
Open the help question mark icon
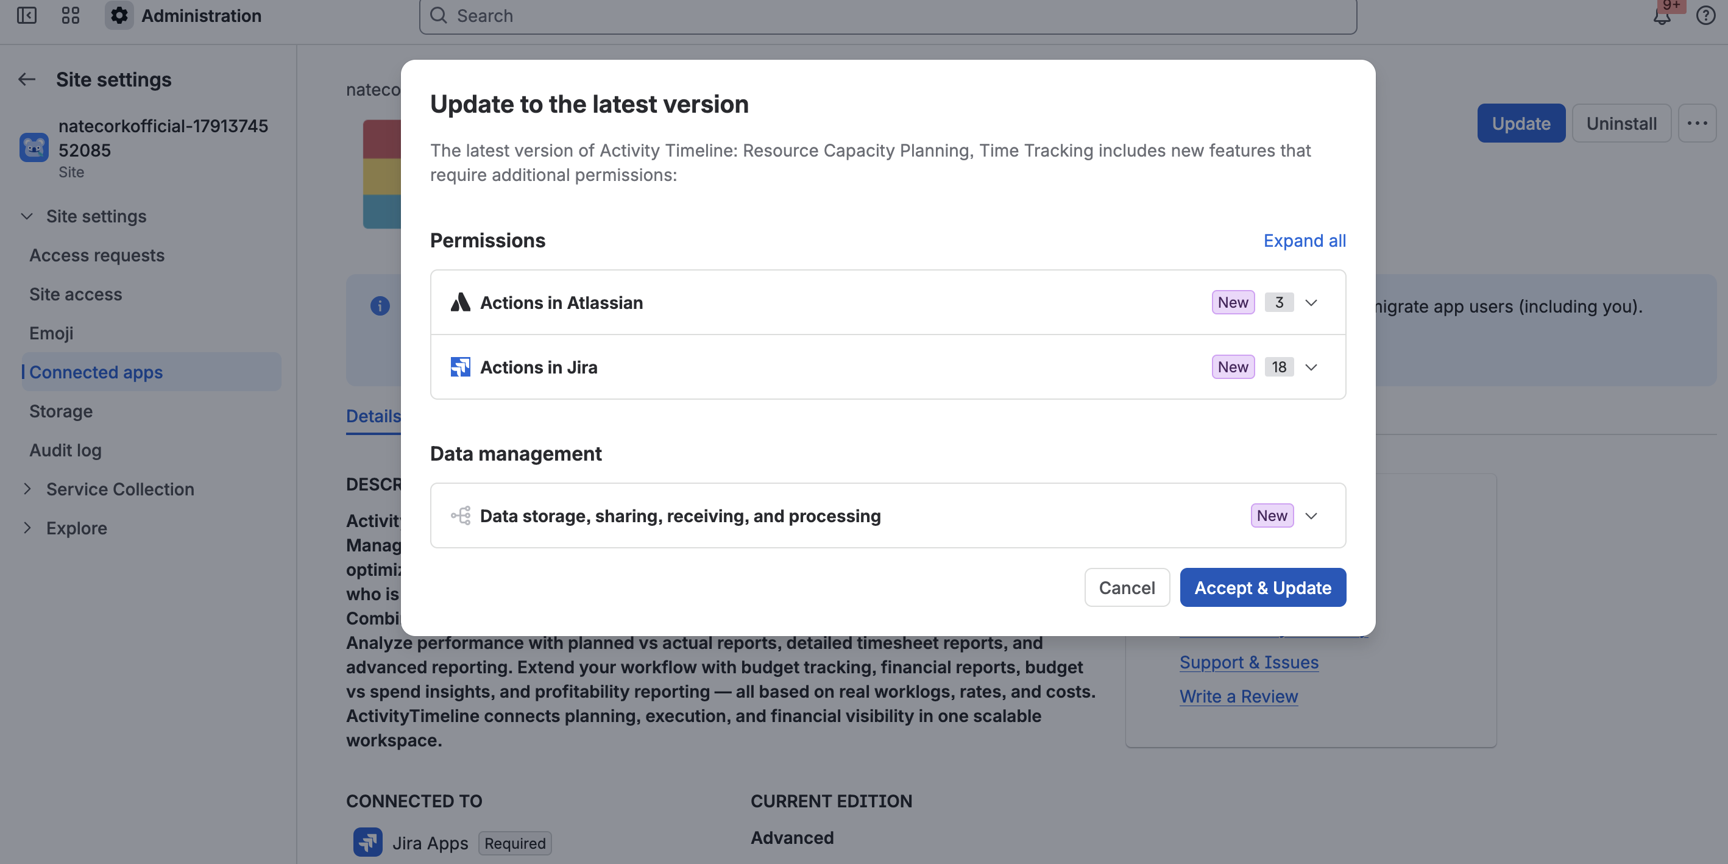tap(1706, 15)
